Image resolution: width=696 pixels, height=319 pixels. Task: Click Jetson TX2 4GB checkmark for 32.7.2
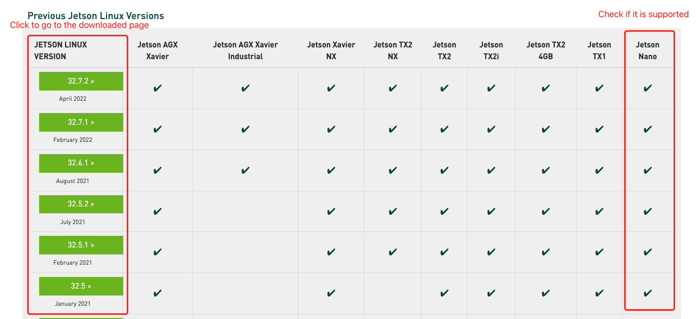[x=546, y=89]
